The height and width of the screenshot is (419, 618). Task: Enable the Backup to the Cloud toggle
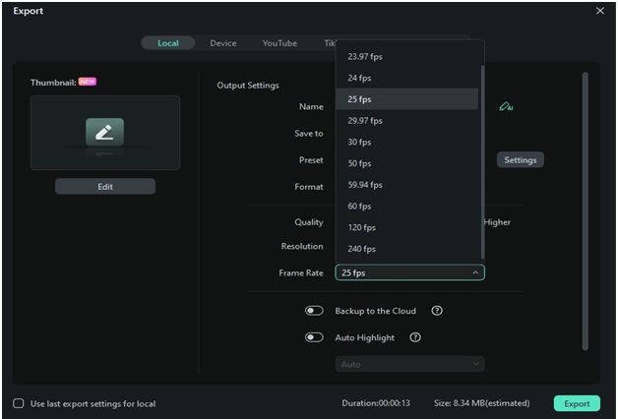[x=315, y=311]
